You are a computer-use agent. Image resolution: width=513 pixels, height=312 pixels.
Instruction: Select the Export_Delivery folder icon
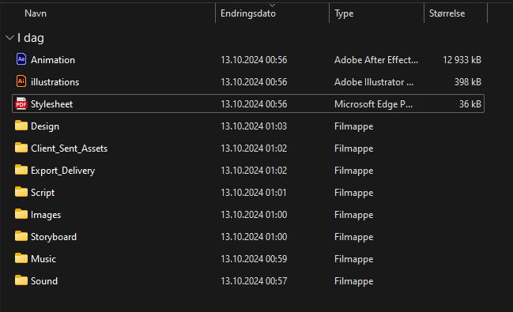pyautogui.click(x=21, y=170)
